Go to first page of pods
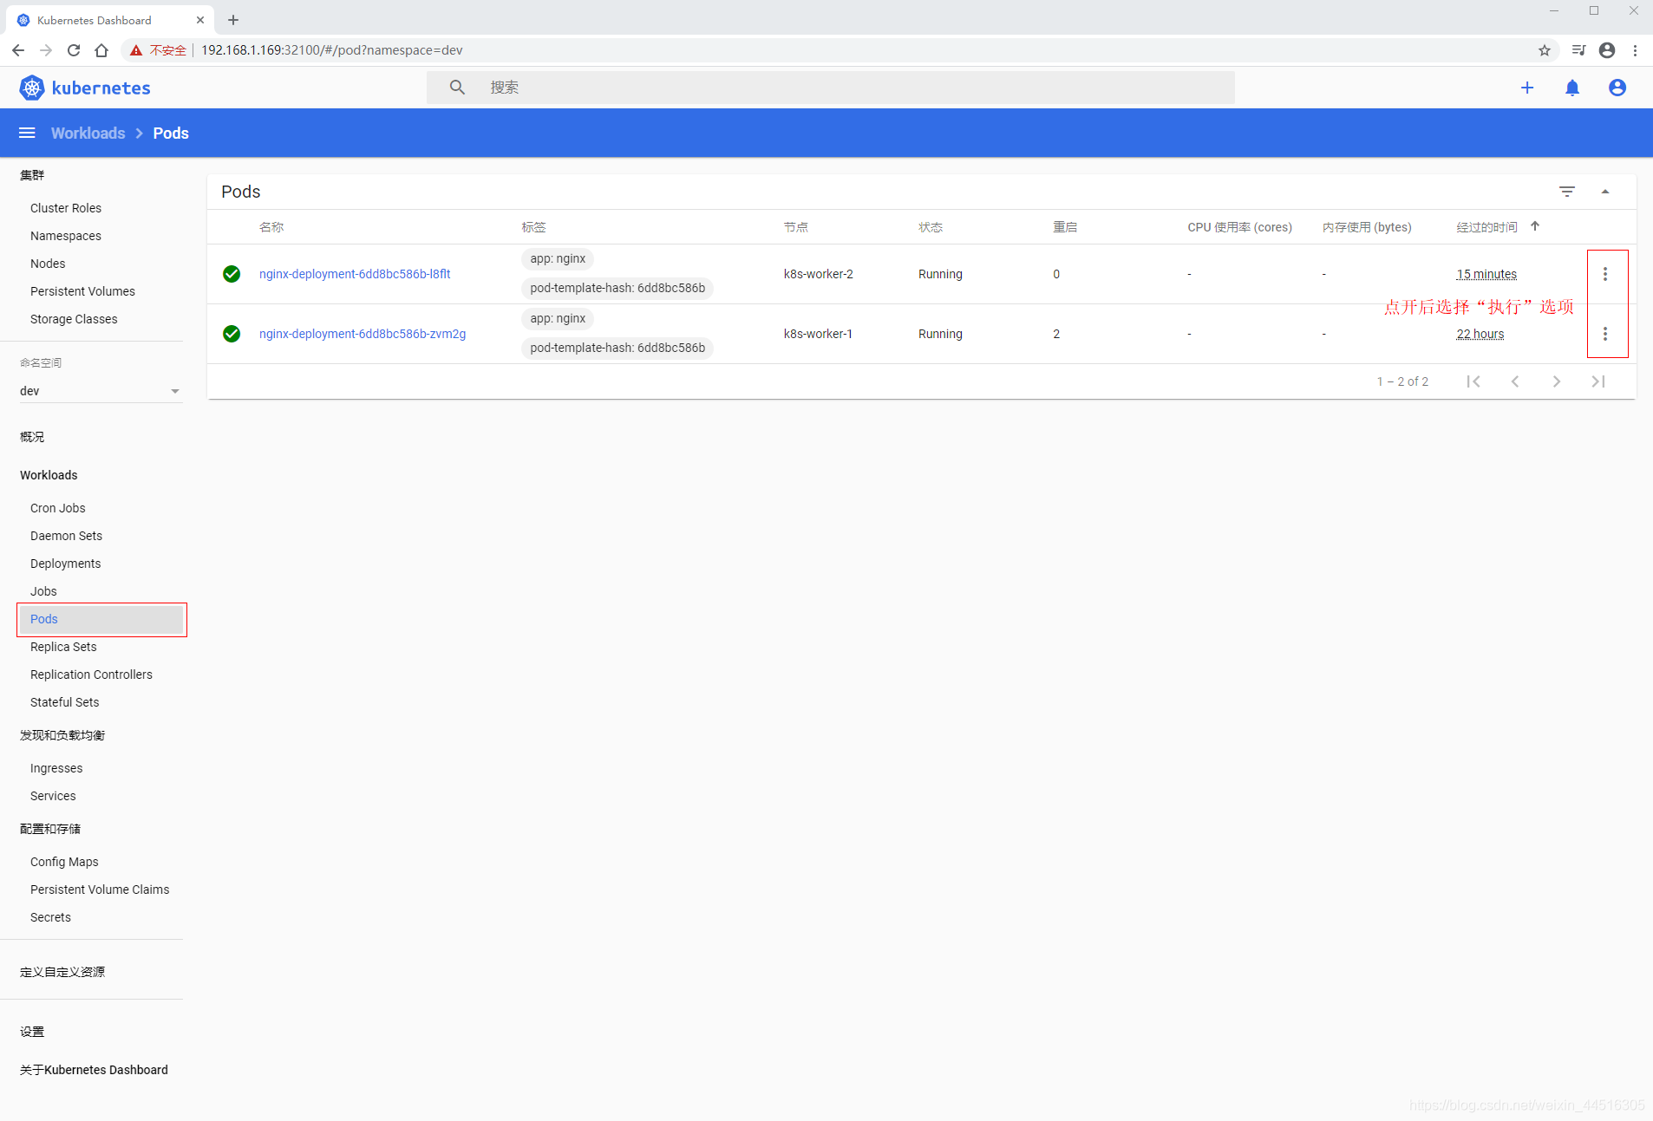The width and height of the screenshot is (1653, 1121). 1473,381
